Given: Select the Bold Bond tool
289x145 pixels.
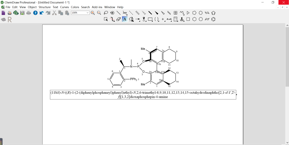Looking at the screenshot, I should pyautogui.click(x=150, y=13).
